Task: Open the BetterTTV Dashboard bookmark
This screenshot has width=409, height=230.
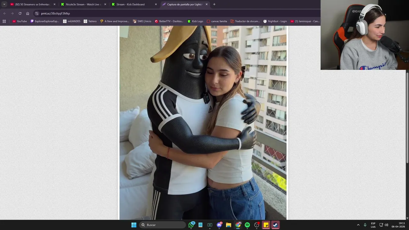Action: click(169, 21)
